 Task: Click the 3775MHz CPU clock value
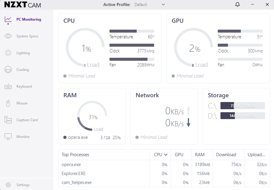(146, 51)
